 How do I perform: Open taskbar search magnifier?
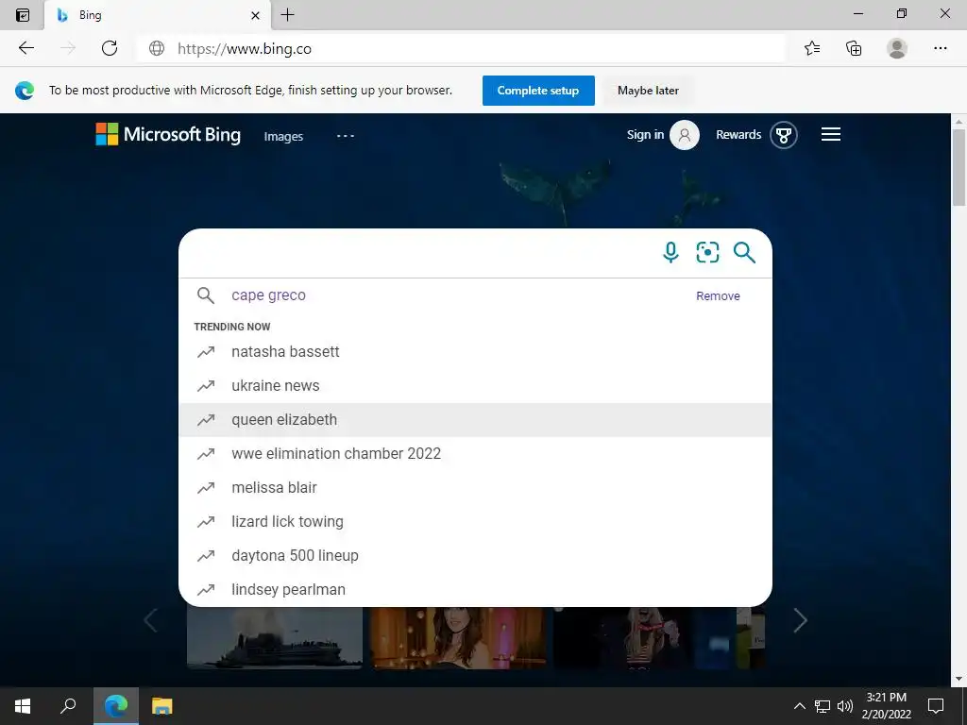coord(68,706)
